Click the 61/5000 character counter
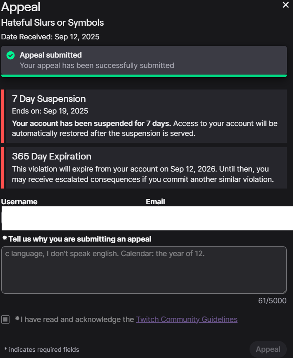Screen dimensions: 293x358 (x=272, y=301)
